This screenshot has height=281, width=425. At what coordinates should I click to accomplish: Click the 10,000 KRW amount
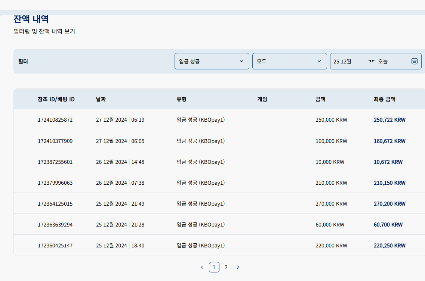[x=330, y=162]
